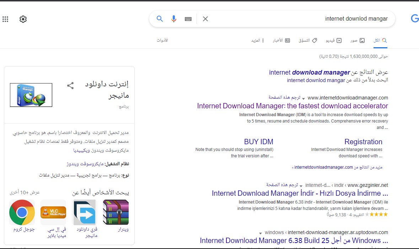Open the on-screen keyboard input tool
This screenshot has height=249, width=419.
pyautogui.click(x=188, y=19)
